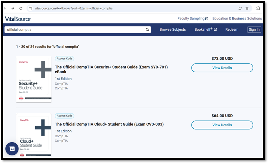Click "1st Edition" under the Cloud+ guide

[x=63, y=131]
